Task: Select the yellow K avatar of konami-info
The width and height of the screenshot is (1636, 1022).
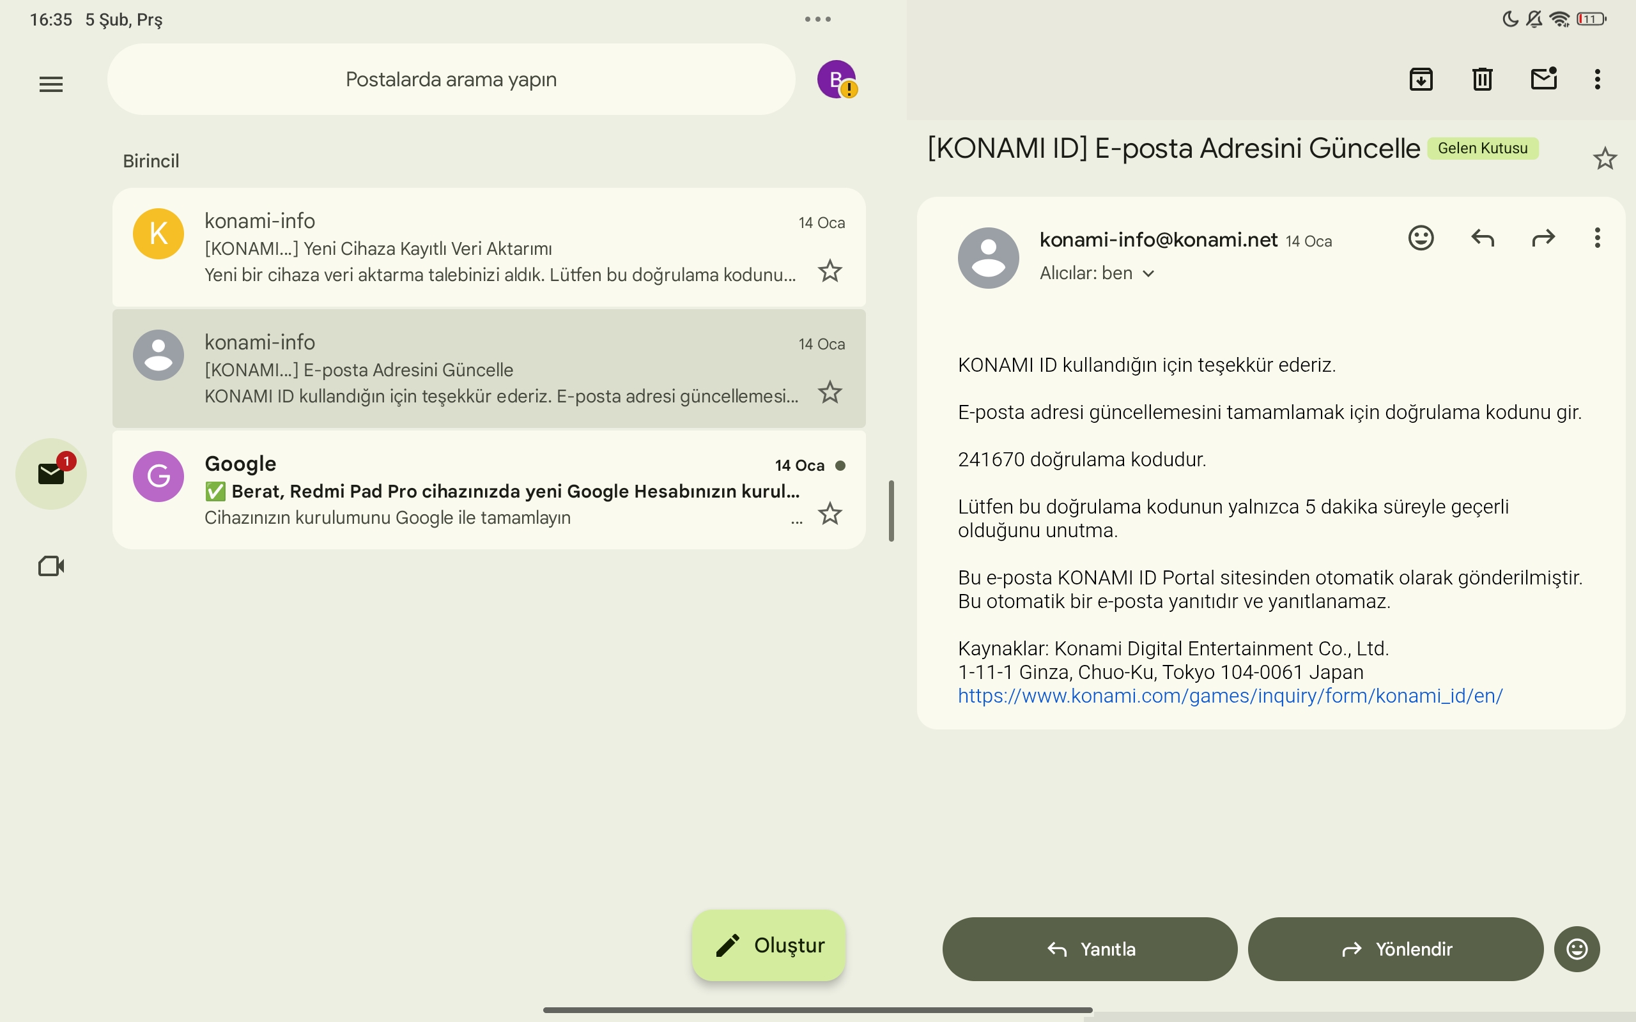Action: click(x=158, y=233)
